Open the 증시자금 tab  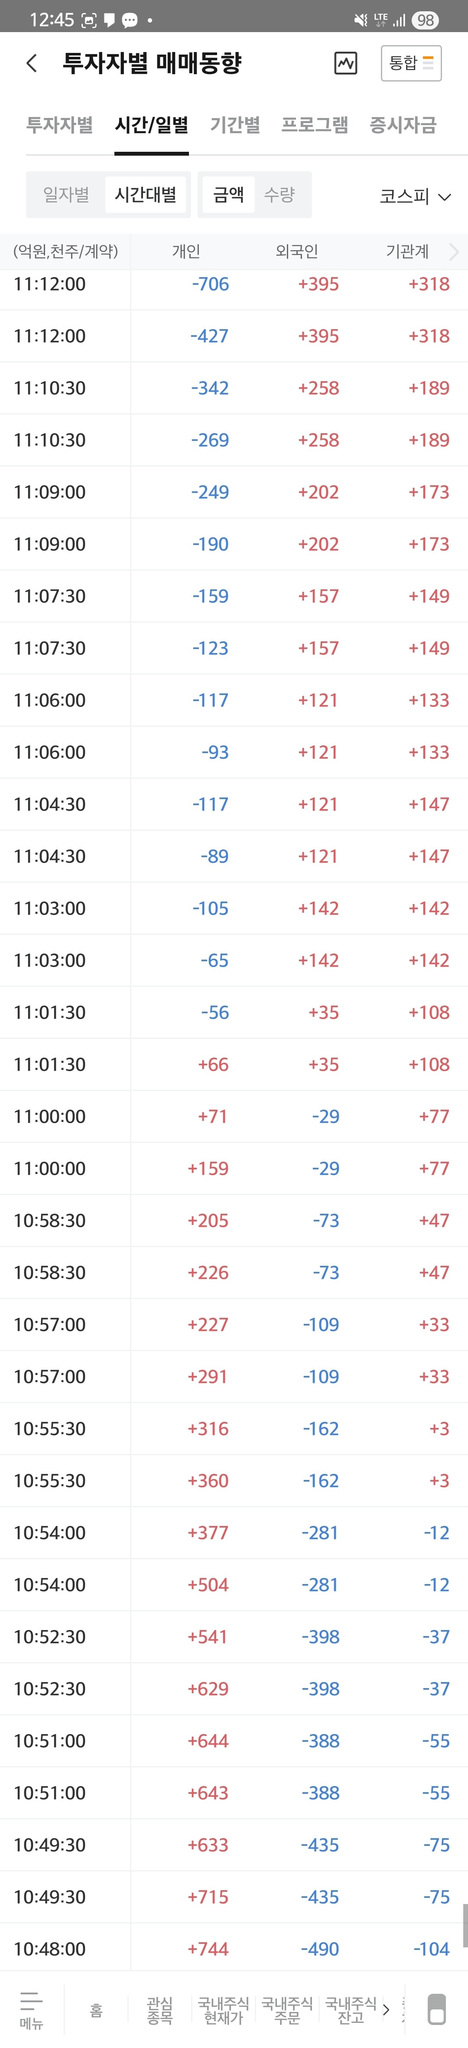(403, 125)
